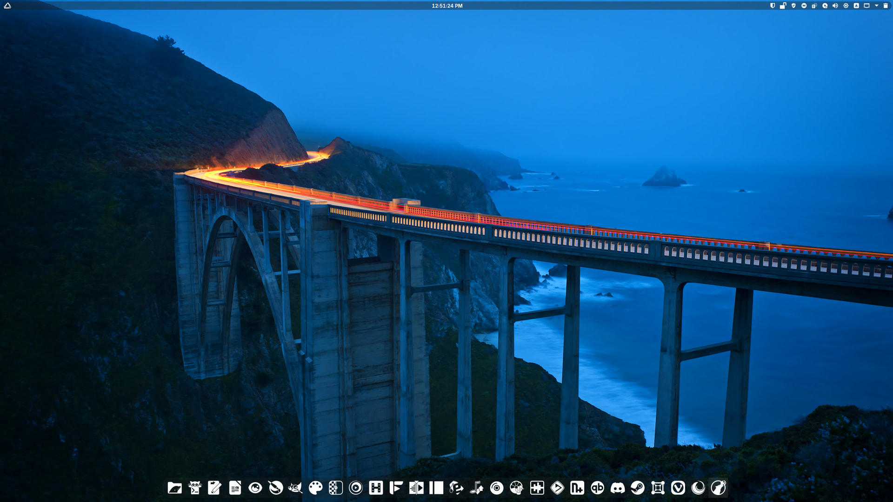Viewport: 893px width, 502px height.
Task: Open GIMP from the dock
Action: pos(295,488)
